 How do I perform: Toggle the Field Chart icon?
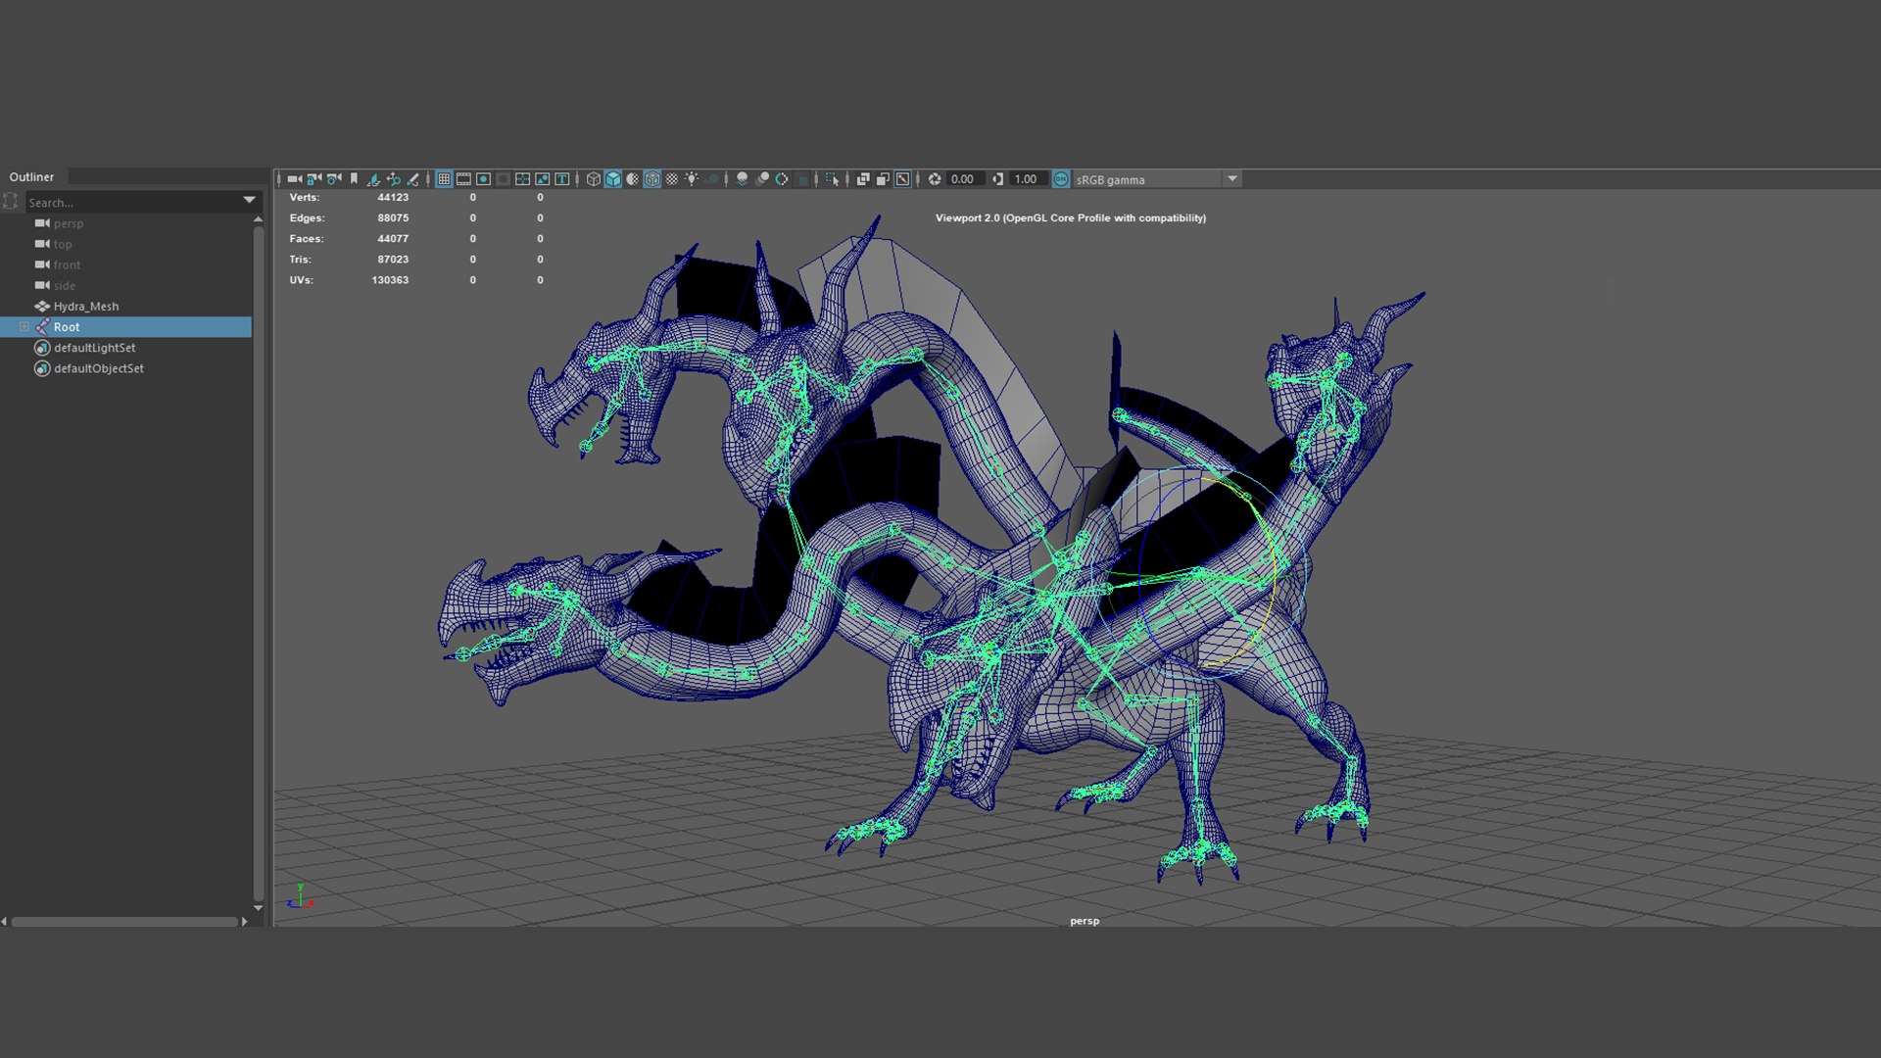522,179
